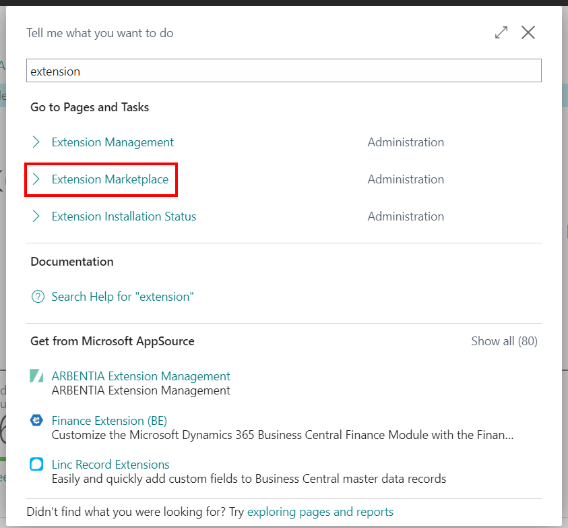Image resolution: width=568 pixels, height=528 pixels.
Task: Open Finance Extension (BE) app
Action: (109, 421)
